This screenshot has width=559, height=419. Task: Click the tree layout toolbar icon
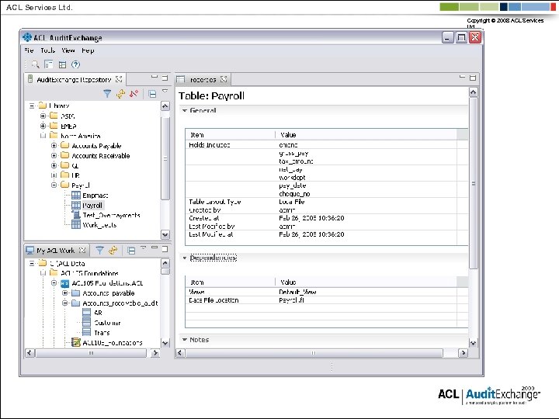click(x=48, y=64)
